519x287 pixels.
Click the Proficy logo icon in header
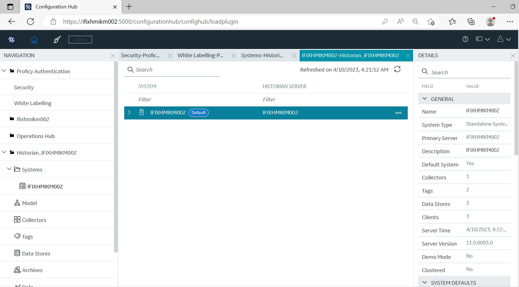click(12, 40)
